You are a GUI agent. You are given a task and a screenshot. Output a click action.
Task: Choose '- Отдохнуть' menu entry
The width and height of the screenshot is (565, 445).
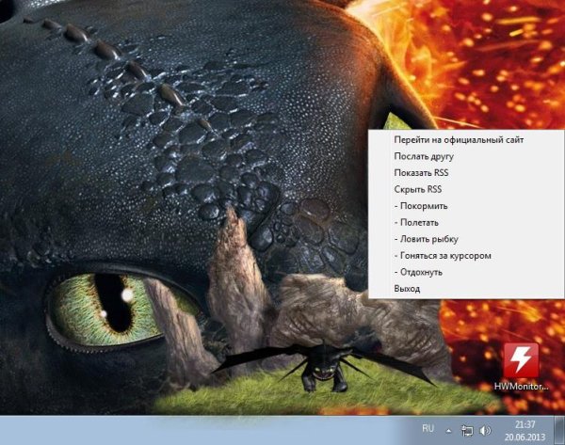click(466, 272)
